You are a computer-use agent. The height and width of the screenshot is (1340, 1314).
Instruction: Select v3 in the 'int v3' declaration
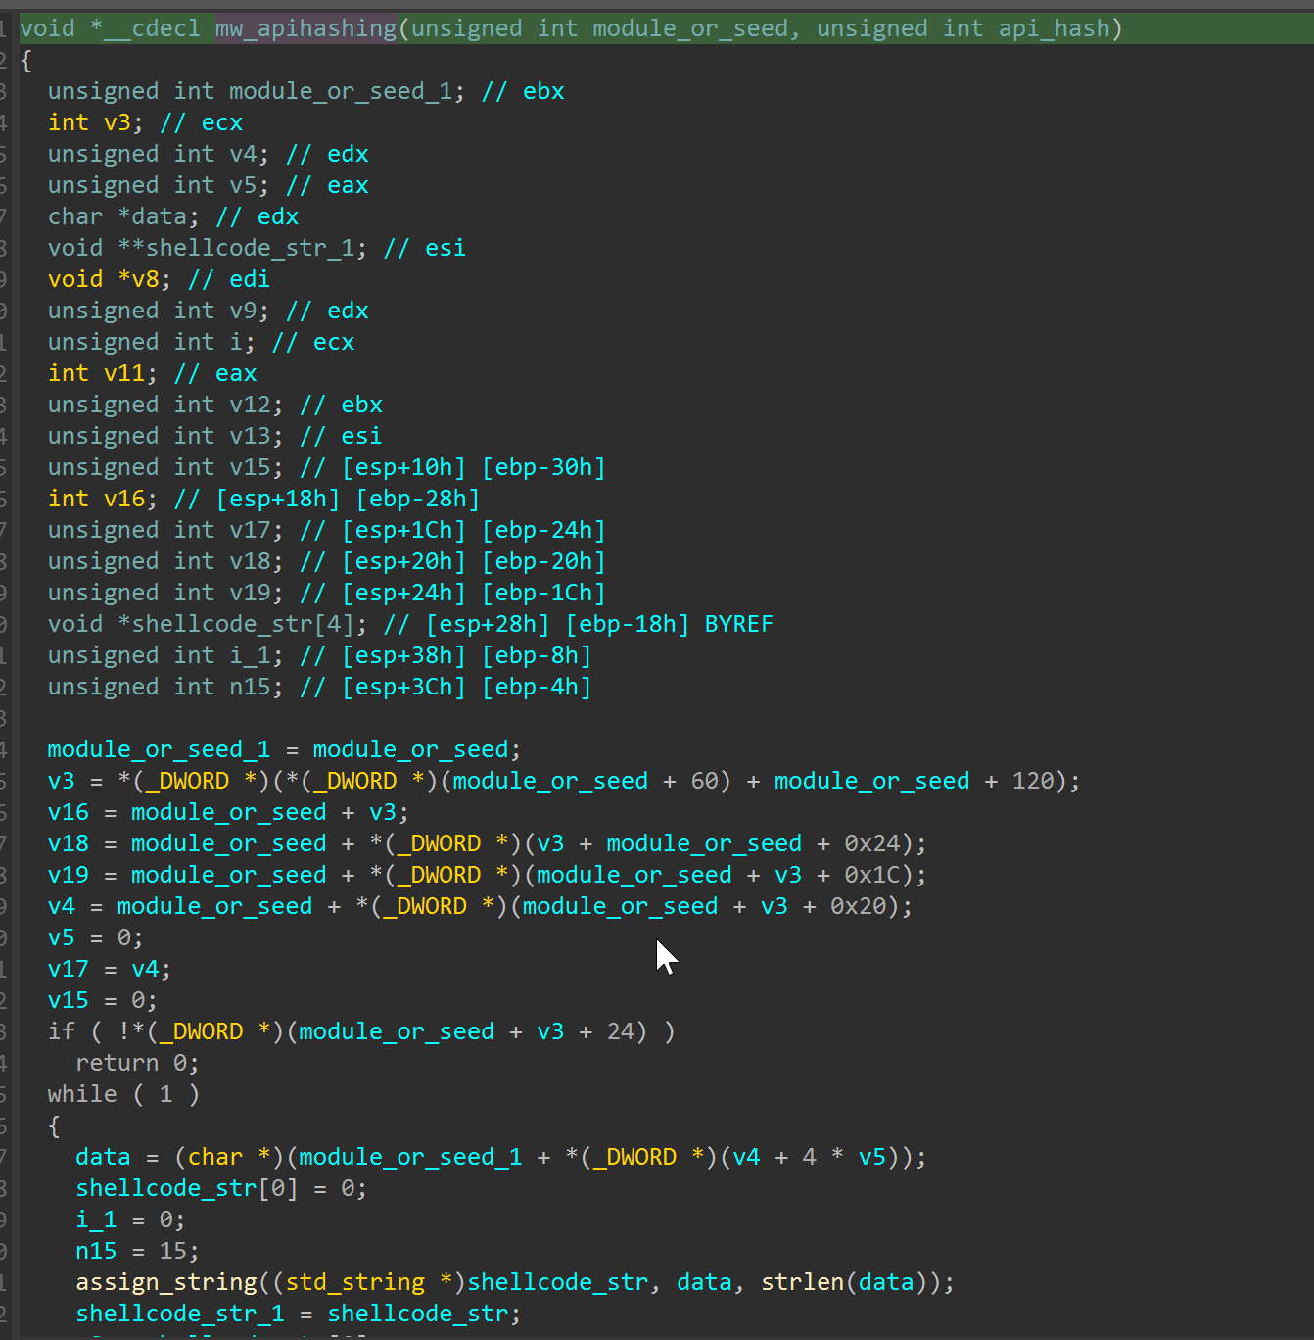pos(117,122)
